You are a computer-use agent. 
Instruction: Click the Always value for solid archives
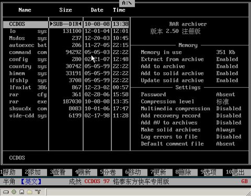pyautogui.click(x=226, y=130)
